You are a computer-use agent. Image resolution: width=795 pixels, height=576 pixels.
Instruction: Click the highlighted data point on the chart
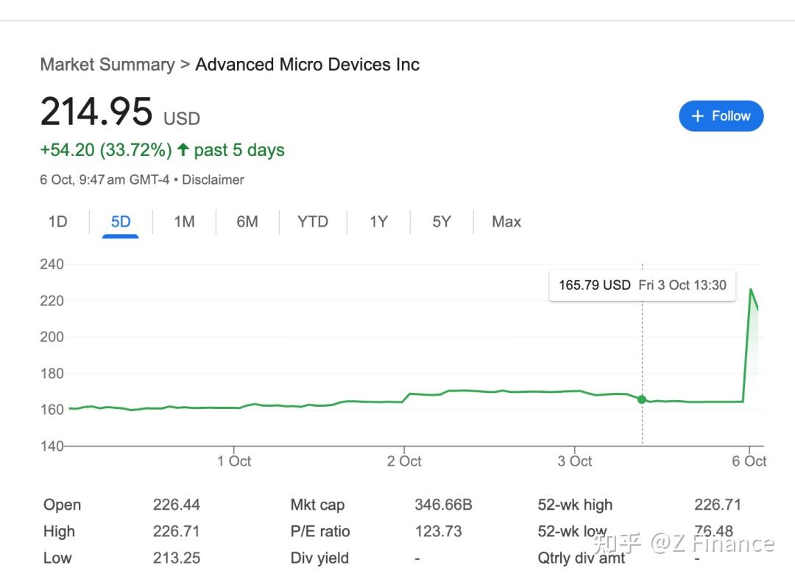click(642, 399)
